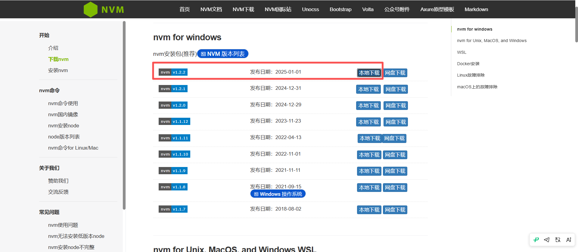The height and width of the screenshot is (252, 578).
Task: Open nvm命令使用 in the sidebar
Action: (63, 103)
